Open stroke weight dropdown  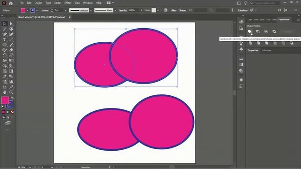[65, 10]
